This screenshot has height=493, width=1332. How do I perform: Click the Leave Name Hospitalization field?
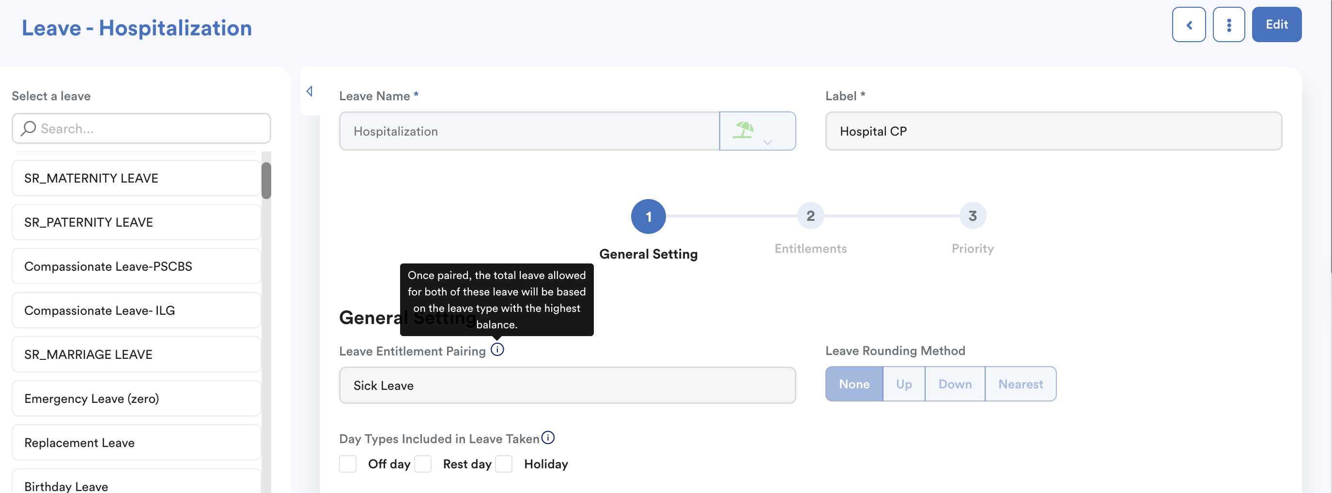point(529,131)
